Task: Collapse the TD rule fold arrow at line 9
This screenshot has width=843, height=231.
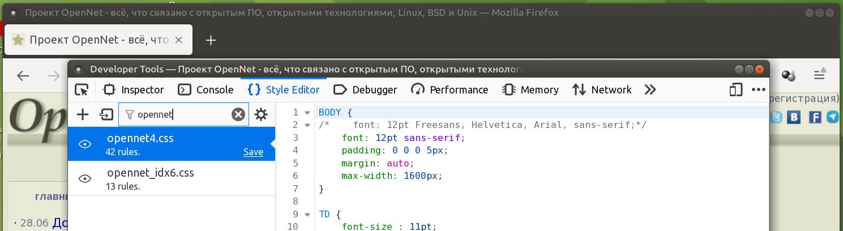Action: coord(307,215)
